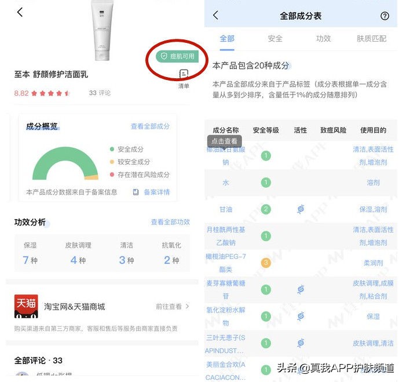Tap the 活性 column header
Image resolution: width=403 pixels, height=382 pixels.
click(x=301, y=130)
